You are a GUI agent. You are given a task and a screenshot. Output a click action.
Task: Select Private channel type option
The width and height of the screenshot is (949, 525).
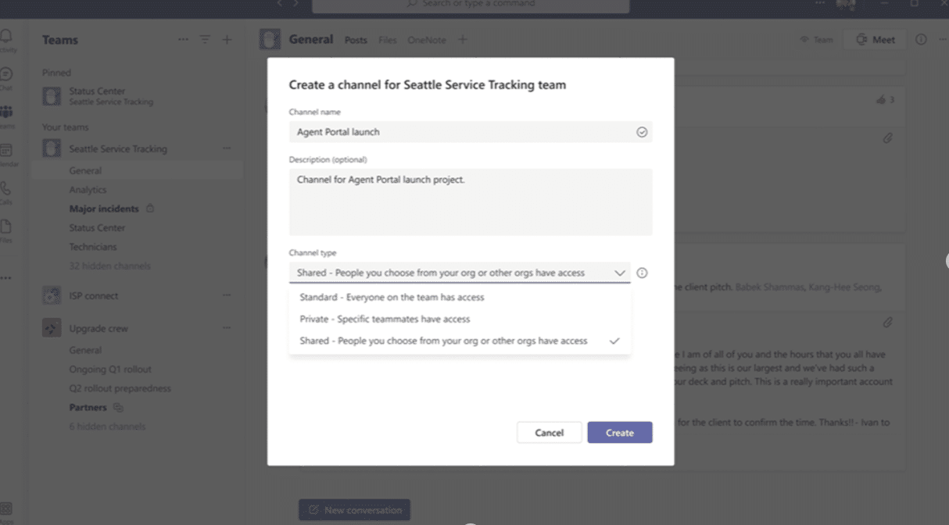point(460,319)
